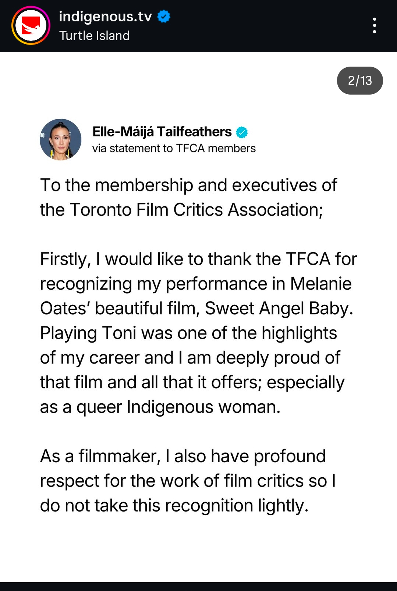
Task: Click the "as a queer Indigenous woman" line
Action: [160, 407]
